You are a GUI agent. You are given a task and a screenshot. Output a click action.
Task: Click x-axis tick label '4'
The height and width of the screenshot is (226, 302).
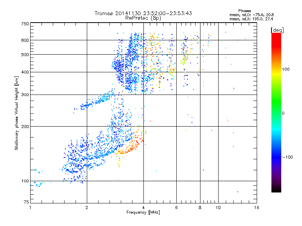[143, 208]
